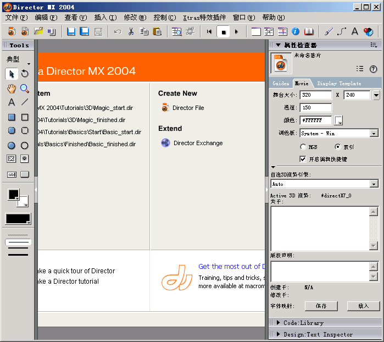Collapse the movie properties detail triangle
This screenshot has height=342, width=384.
click(273, 167)
